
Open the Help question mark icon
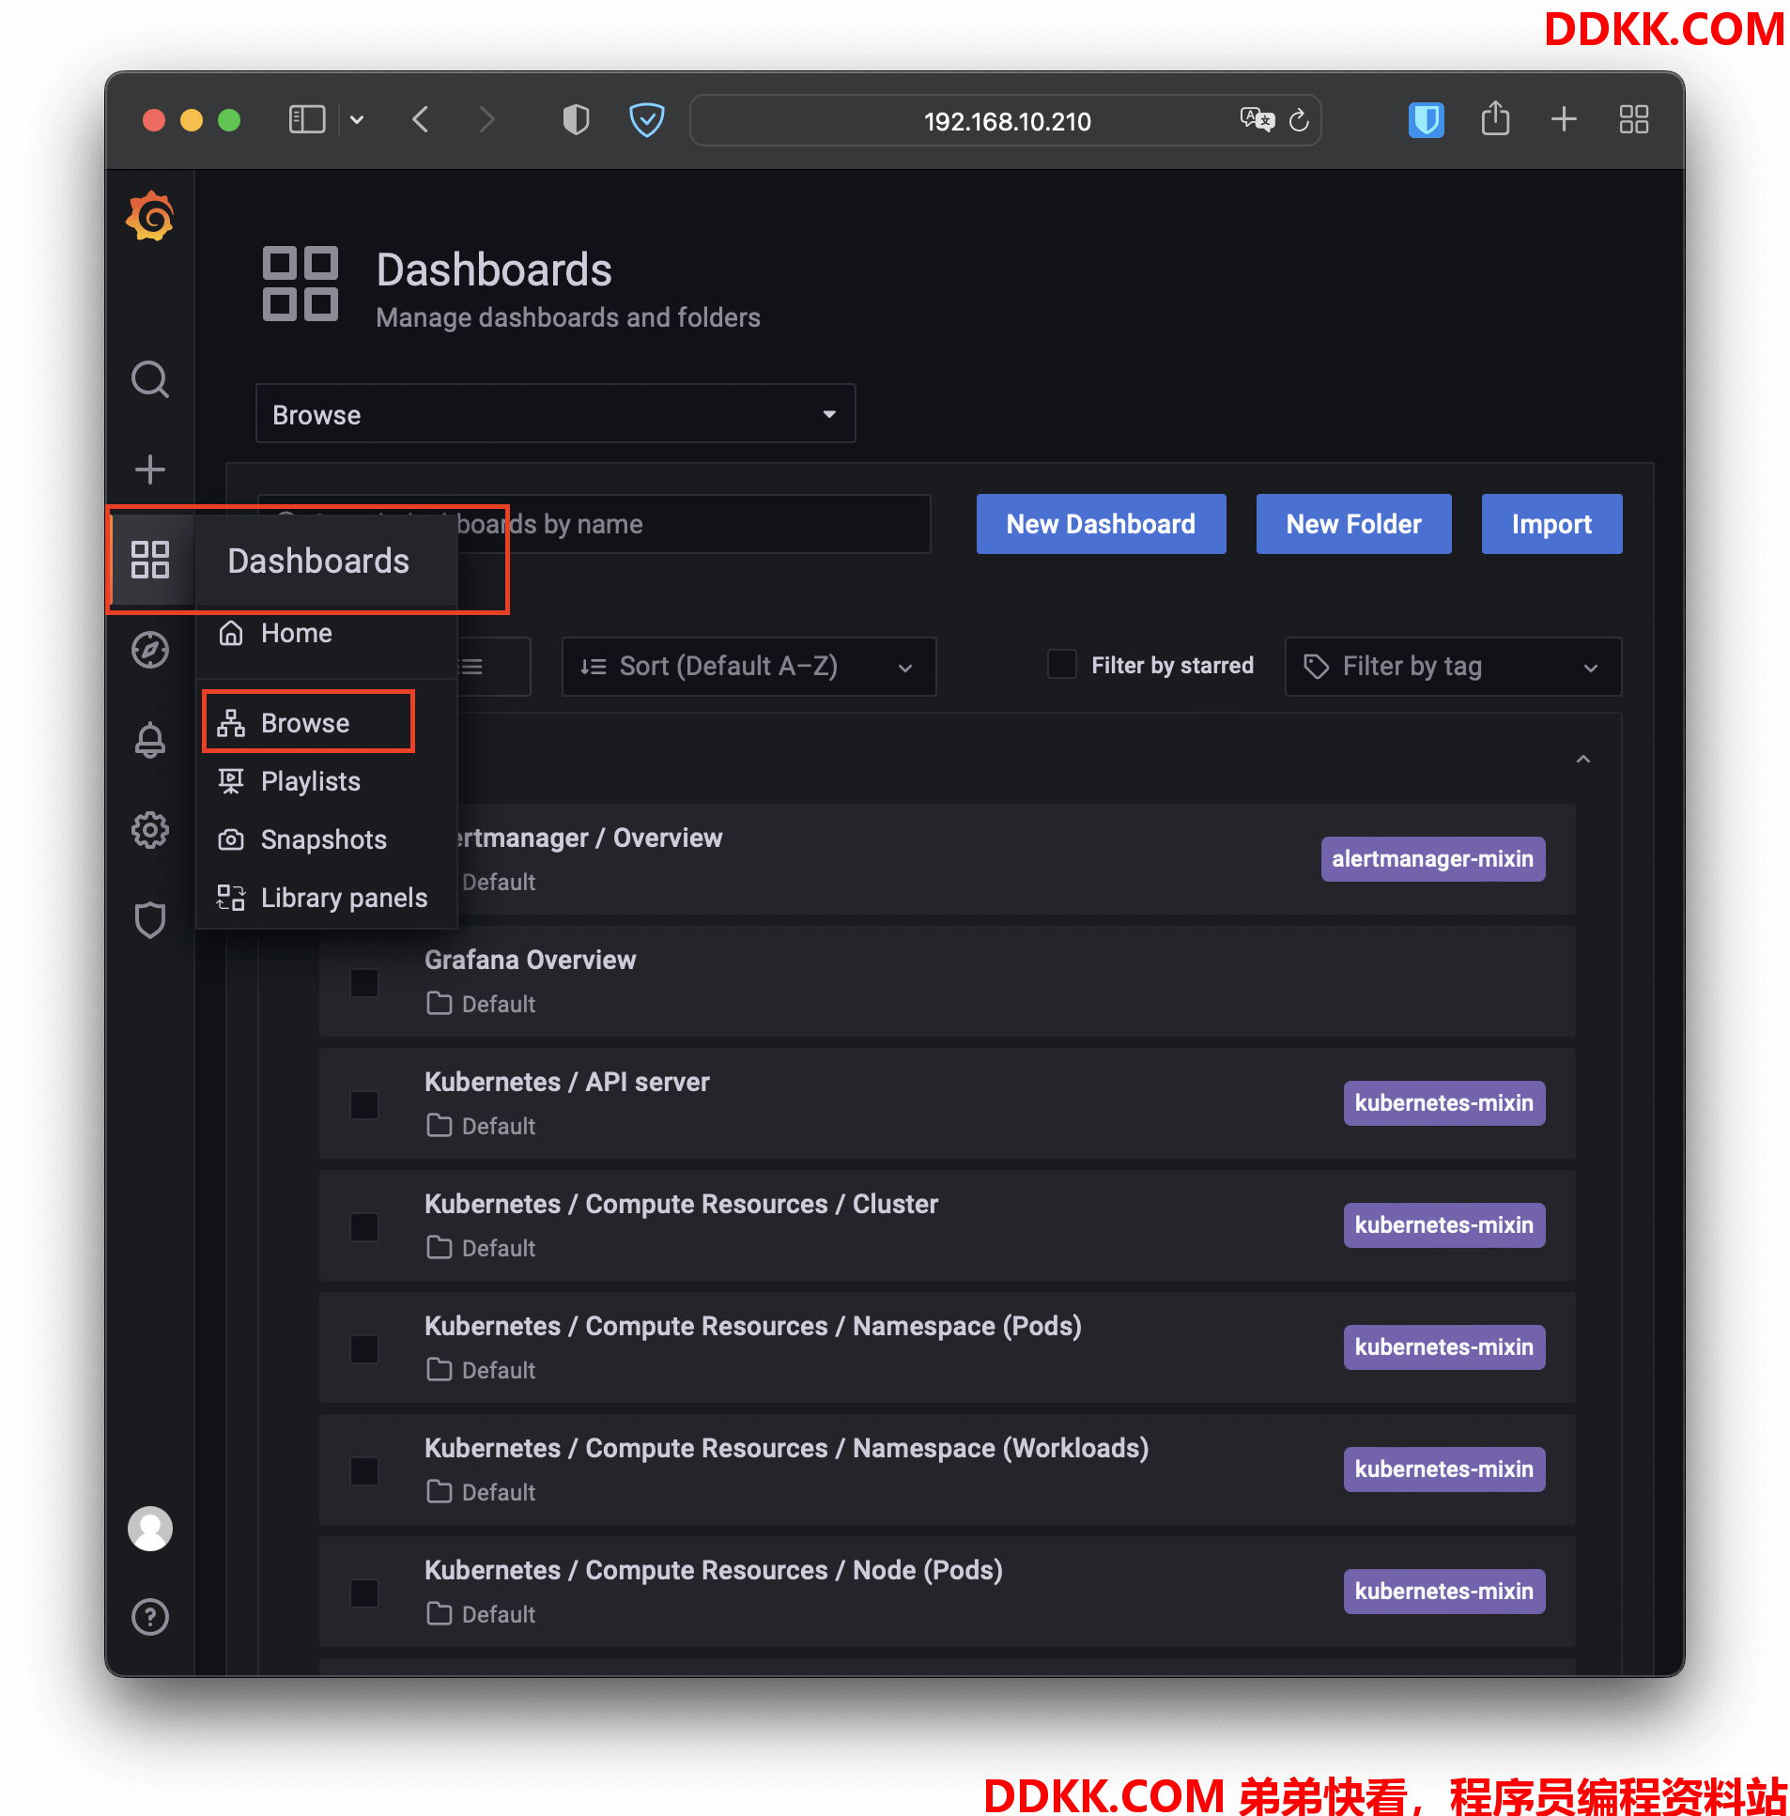point(150,1617)
